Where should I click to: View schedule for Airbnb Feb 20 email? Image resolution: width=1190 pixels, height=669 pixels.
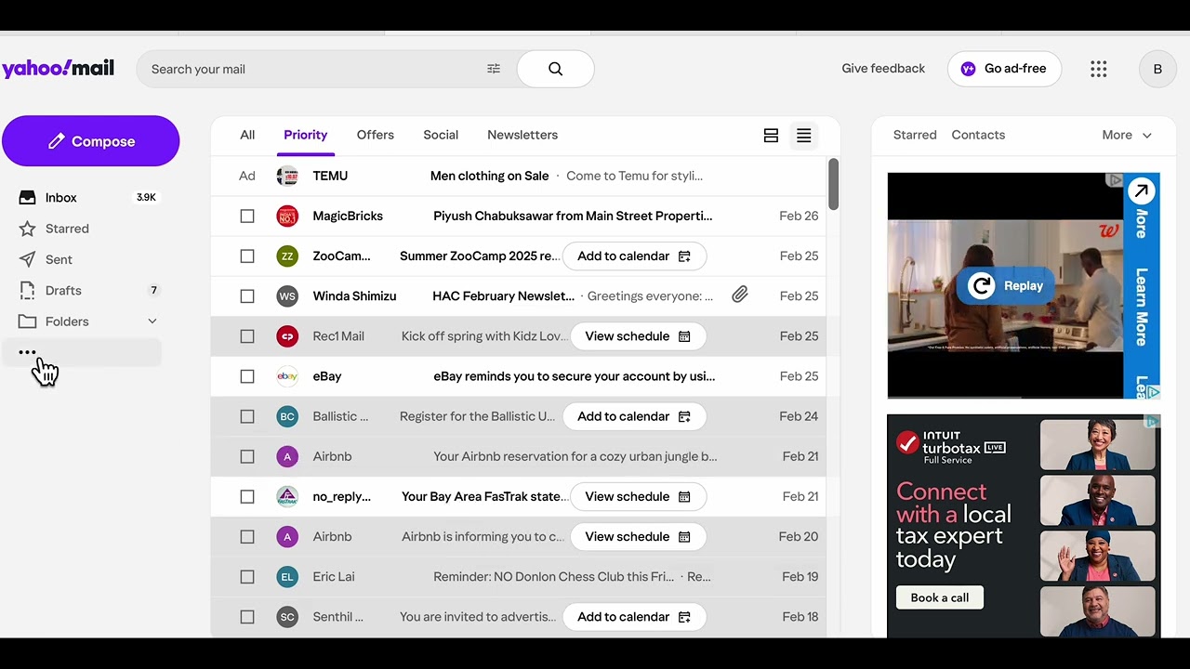(x=638, y=536)
